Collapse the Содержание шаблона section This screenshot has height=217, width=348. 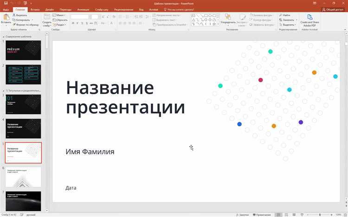point(3,37)
